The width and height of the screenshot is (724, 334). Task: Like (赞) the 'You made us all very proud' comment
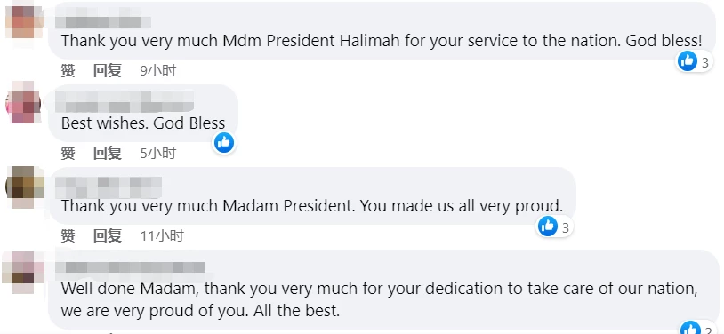click(x=68, y=235)
